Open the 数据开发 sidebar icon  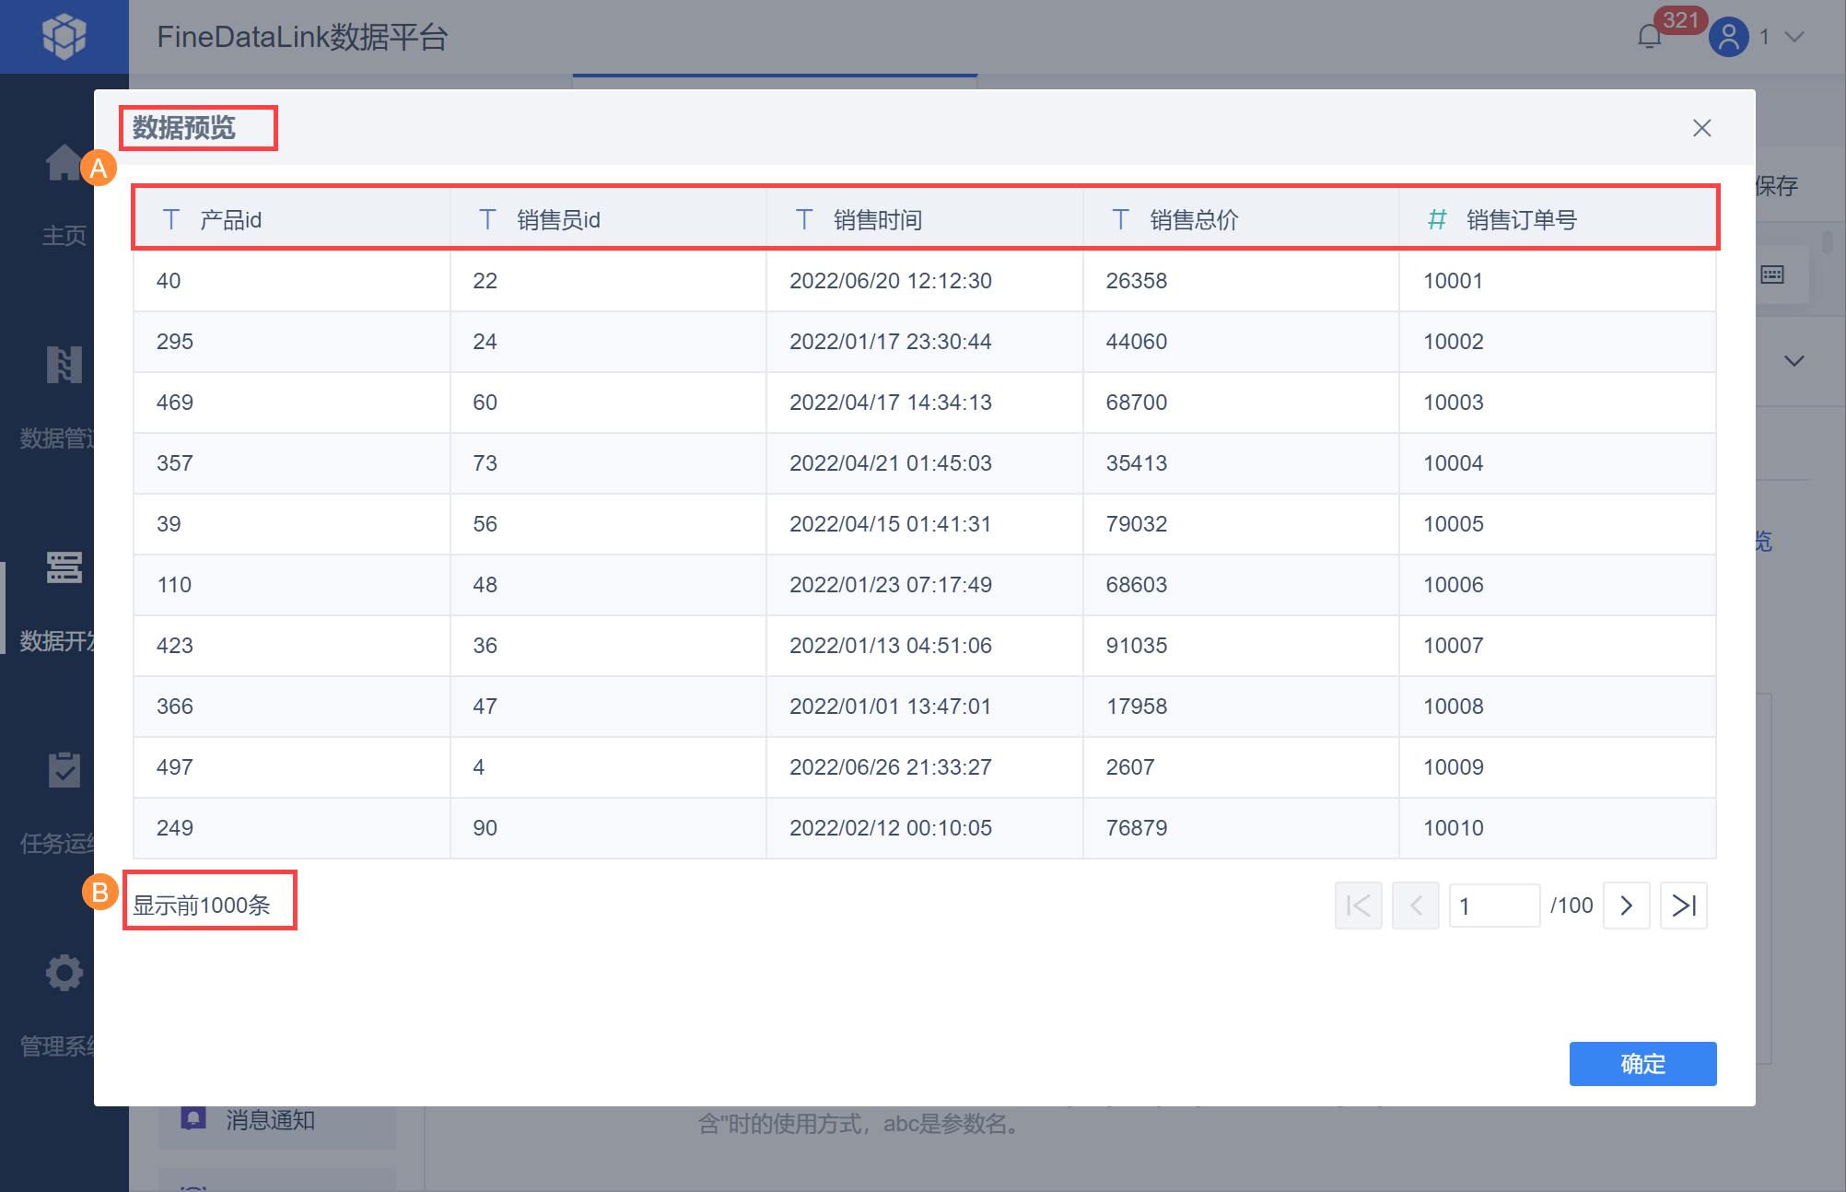point(64,567)
